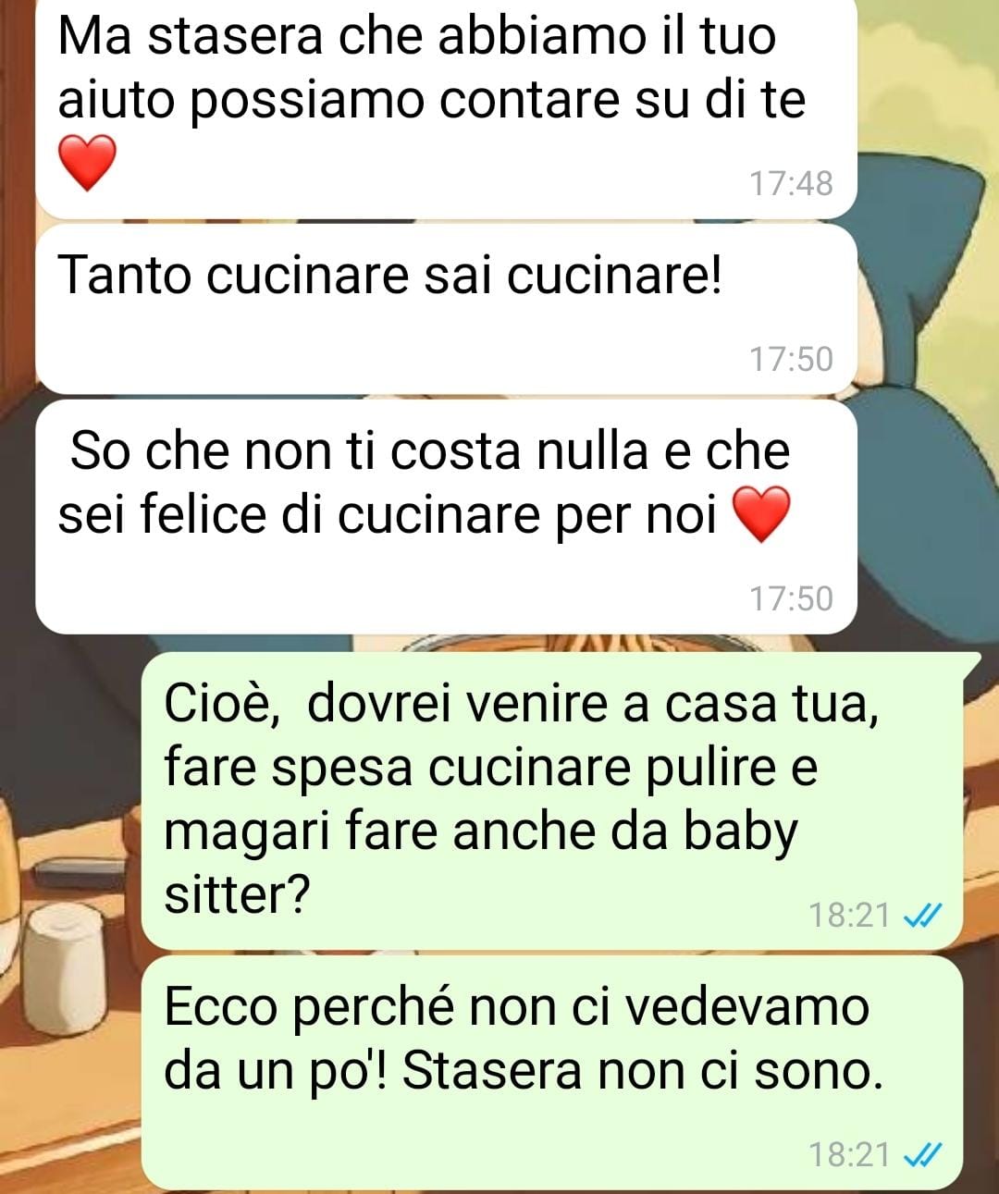
Task: Tap the text 'sei felice di cucinare per noi'
Action: tap(387, 515)
